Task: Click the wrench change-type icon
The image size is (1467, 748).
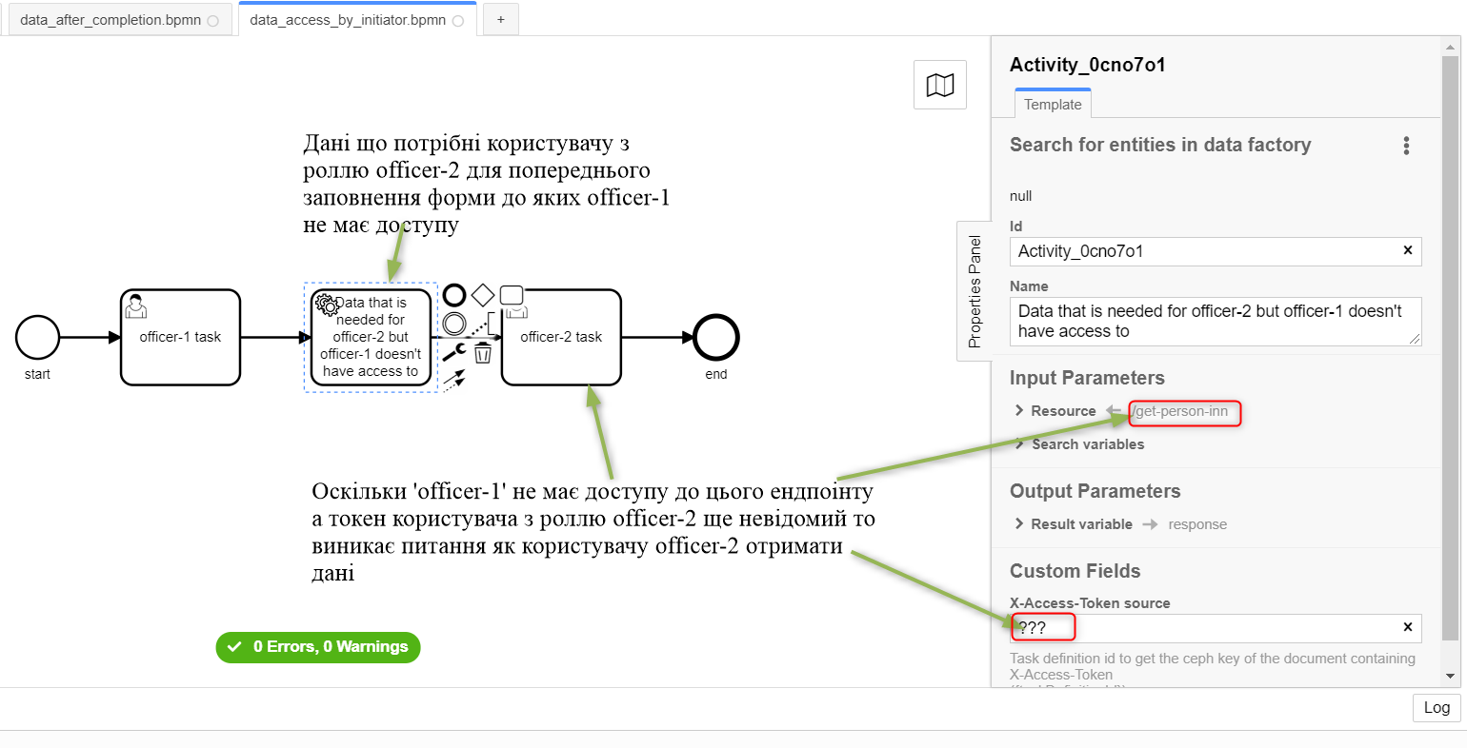Action: (454, 352)
